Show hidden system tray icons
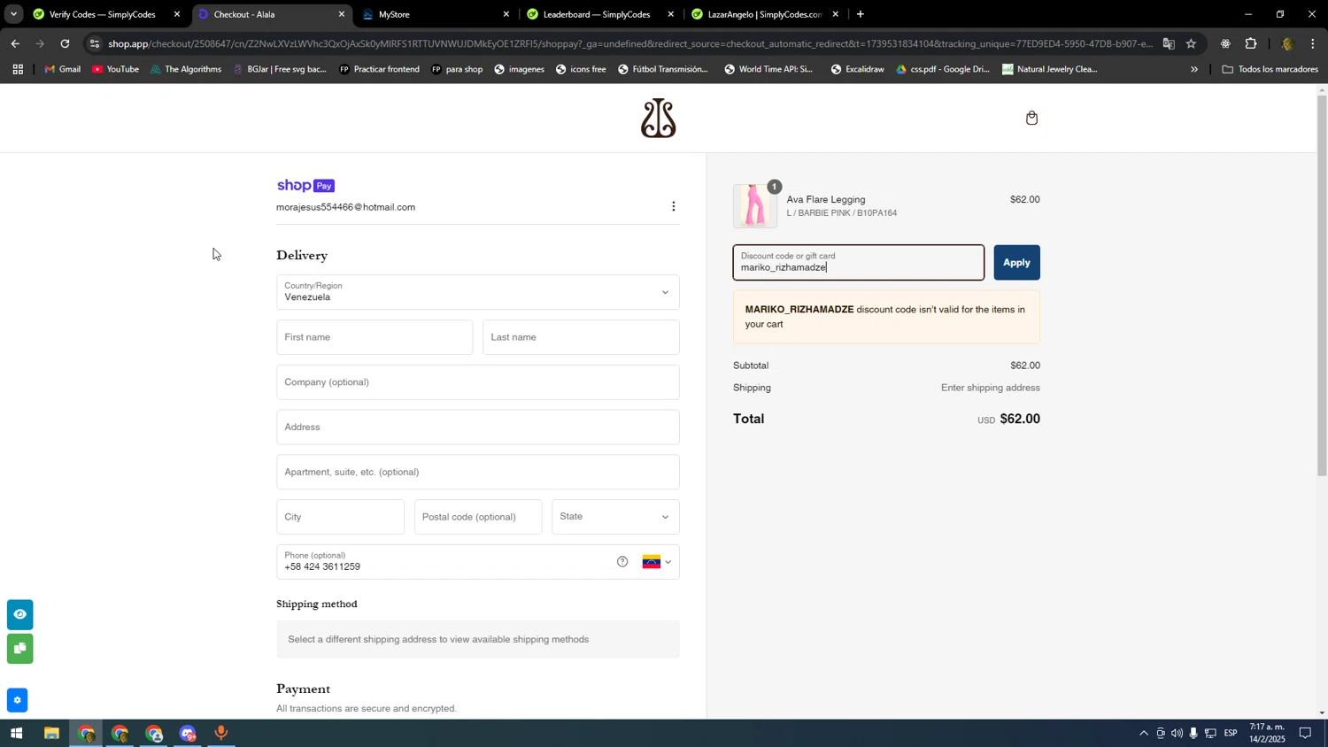Image resolution: width=1328 pixels, height=747 pixels. (1143, 734)
